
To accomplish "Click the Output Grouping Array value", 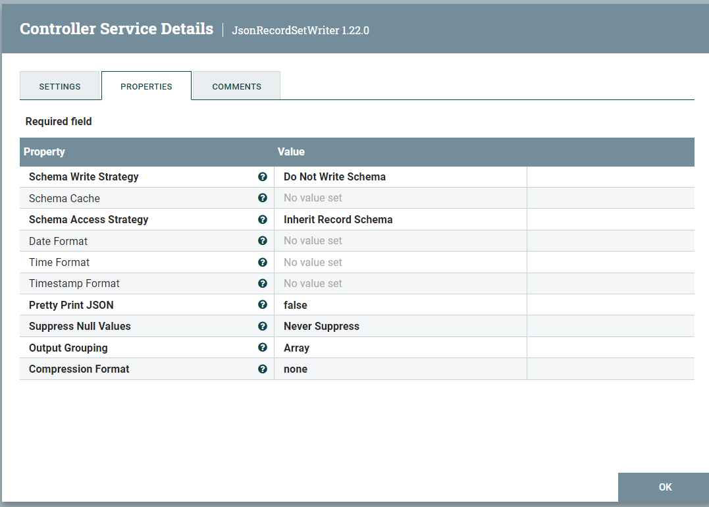I will pyautogui.click(x=296, y=348).
